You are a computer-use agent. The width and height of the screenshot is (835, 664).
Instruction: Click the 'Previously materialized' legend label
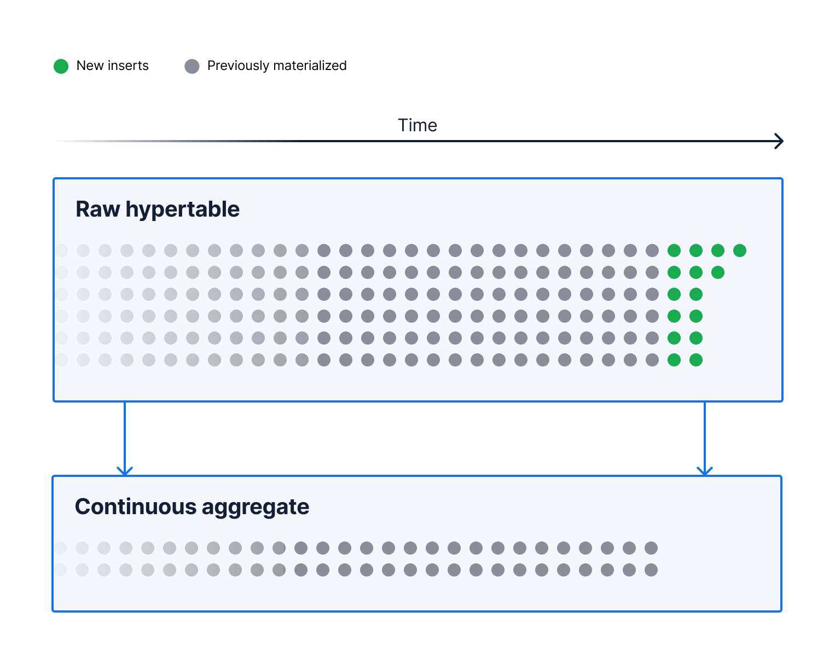[x=277, y=66]
